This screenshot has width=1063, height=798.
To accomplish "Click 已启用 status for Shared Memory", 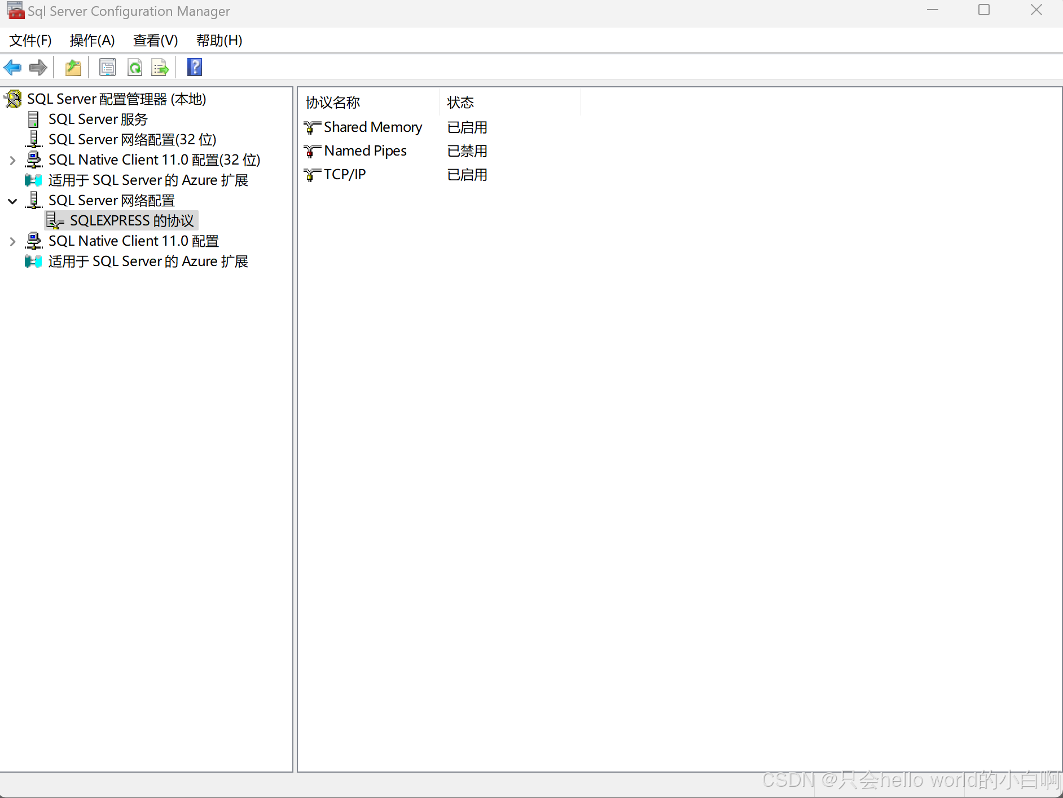I will [467, 127].
